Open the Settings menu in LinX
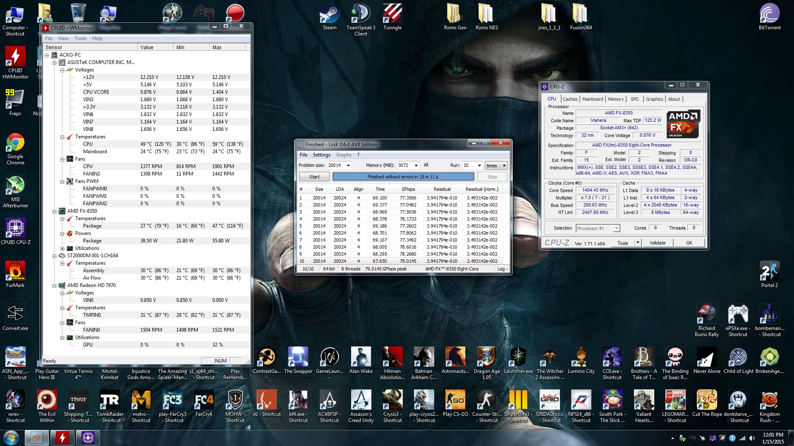The height and width of the screenshot is (446, 794). pos(321,155)
